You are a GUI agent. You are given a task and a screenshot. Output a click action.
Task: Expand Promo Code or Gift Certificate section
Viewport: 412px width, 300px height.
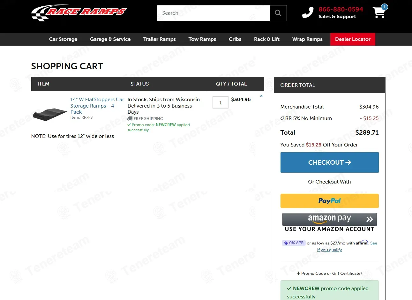[x=329, y=274]
